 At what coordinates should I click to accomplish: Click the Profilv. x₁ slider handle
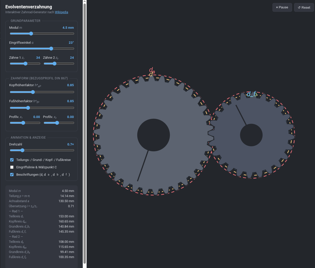(x=23, y=123)
